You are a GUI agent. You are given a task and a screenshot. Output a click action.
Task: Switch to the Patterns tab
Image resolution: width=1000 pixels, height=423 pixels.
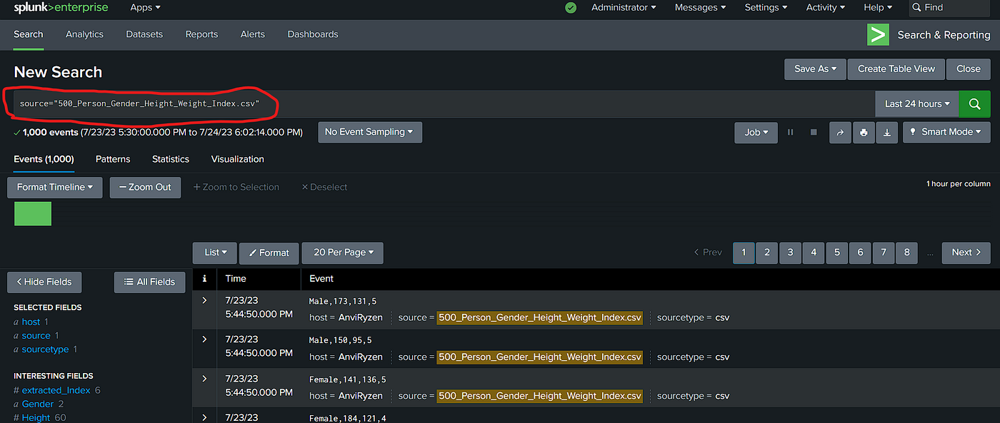coord(113,159)
